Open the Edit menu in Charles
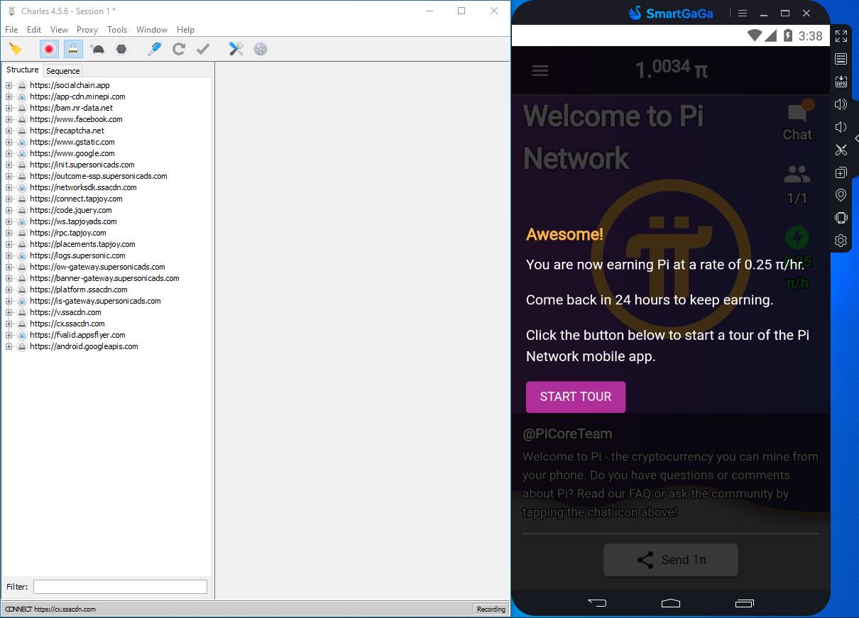 34,30
